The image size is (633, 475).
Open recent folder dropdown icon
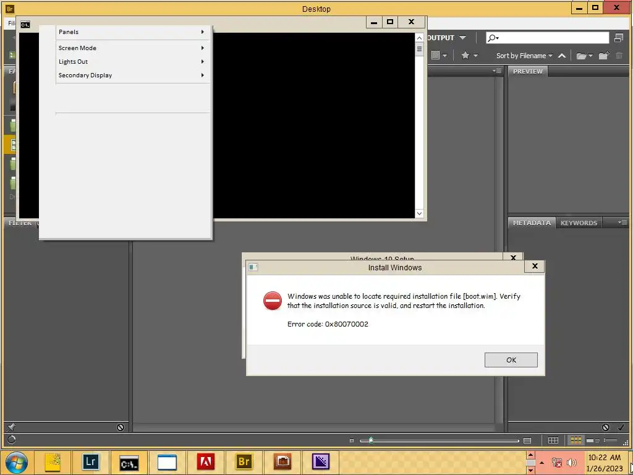[584, 56]
